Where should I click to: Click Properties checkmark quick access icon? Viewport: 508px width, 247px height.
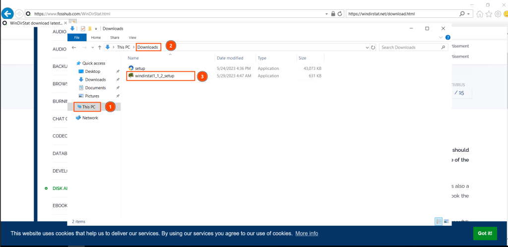point(83,28)
